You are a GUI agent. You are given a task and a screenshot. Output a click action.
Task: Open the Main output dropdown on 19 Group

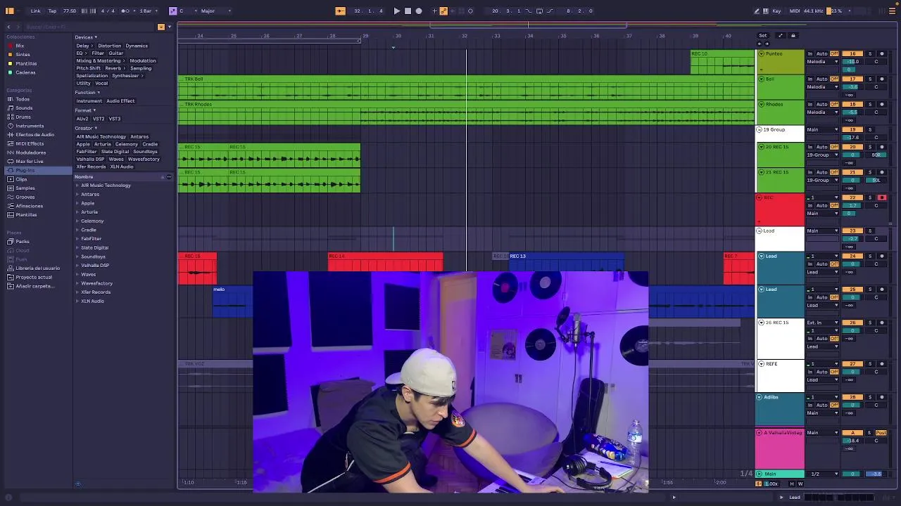click(x=822, y=129)
